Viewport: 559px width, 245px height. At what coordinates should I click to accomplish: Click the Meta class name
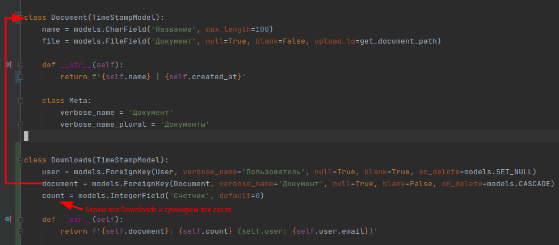pos(78,101)
